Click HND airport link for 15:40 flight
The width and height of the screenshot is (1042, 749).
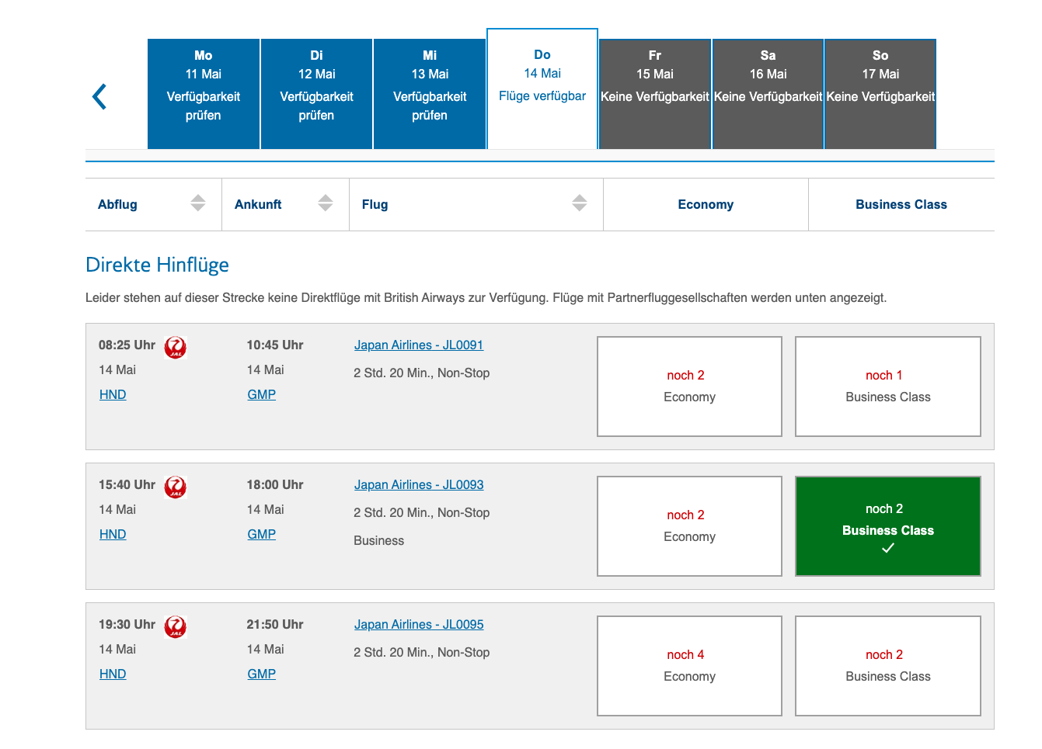pyautogui.click(x=113, y=534)
